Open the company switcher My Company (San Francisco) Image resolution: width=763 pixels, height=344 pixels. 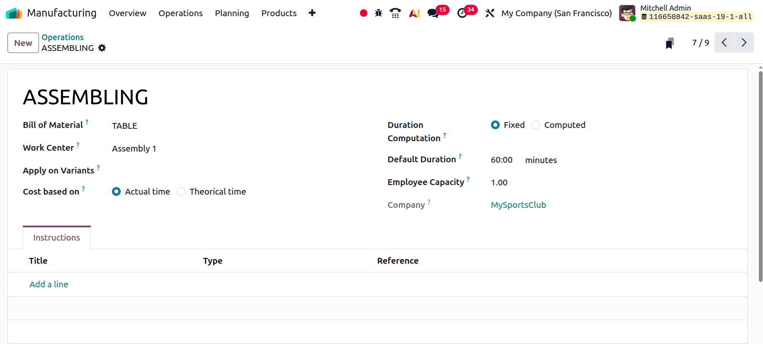556,13
